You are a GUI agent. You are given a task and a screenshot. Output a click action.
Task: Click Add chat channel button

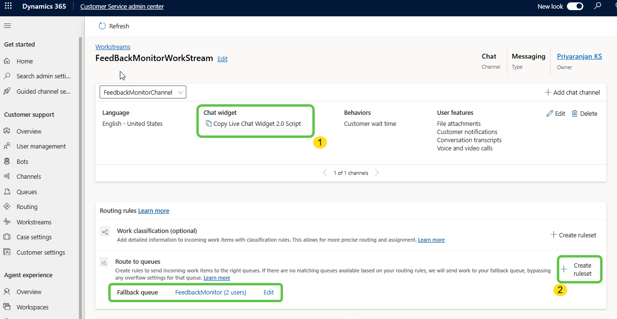572,92
